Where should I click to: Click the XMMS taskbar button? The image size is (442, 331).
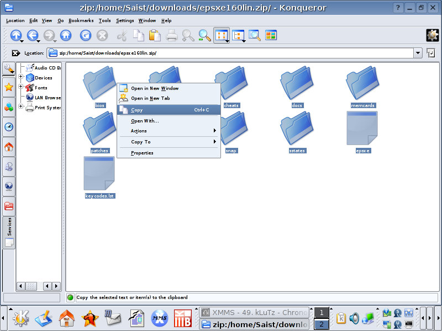tap(254, 312)
